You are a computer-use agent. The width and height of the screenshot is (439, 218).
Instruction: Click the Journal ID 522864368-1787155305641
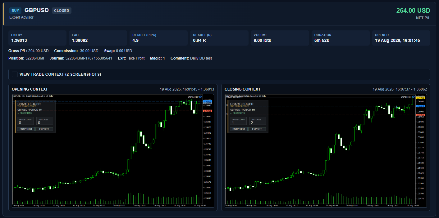tap(89, 58)
